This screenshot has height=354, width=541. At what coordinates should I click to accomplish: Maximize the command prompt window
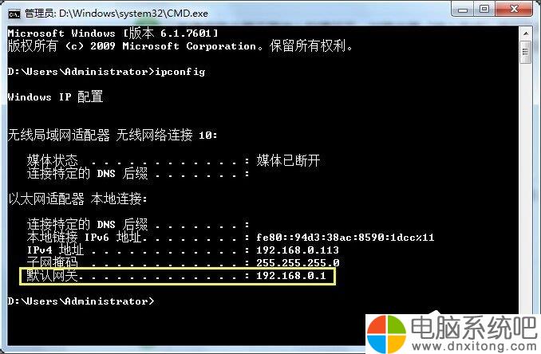[x=484, y=10]
